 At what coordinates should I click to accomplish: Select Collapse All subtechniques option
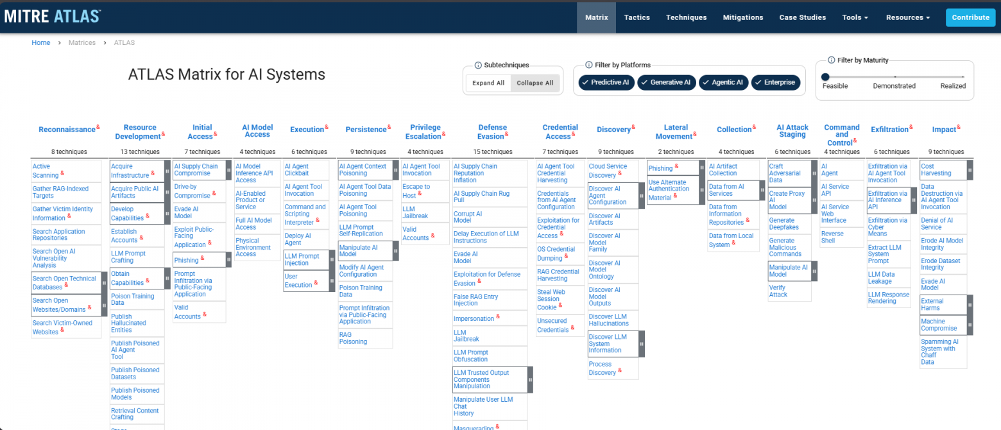point(535,83)
